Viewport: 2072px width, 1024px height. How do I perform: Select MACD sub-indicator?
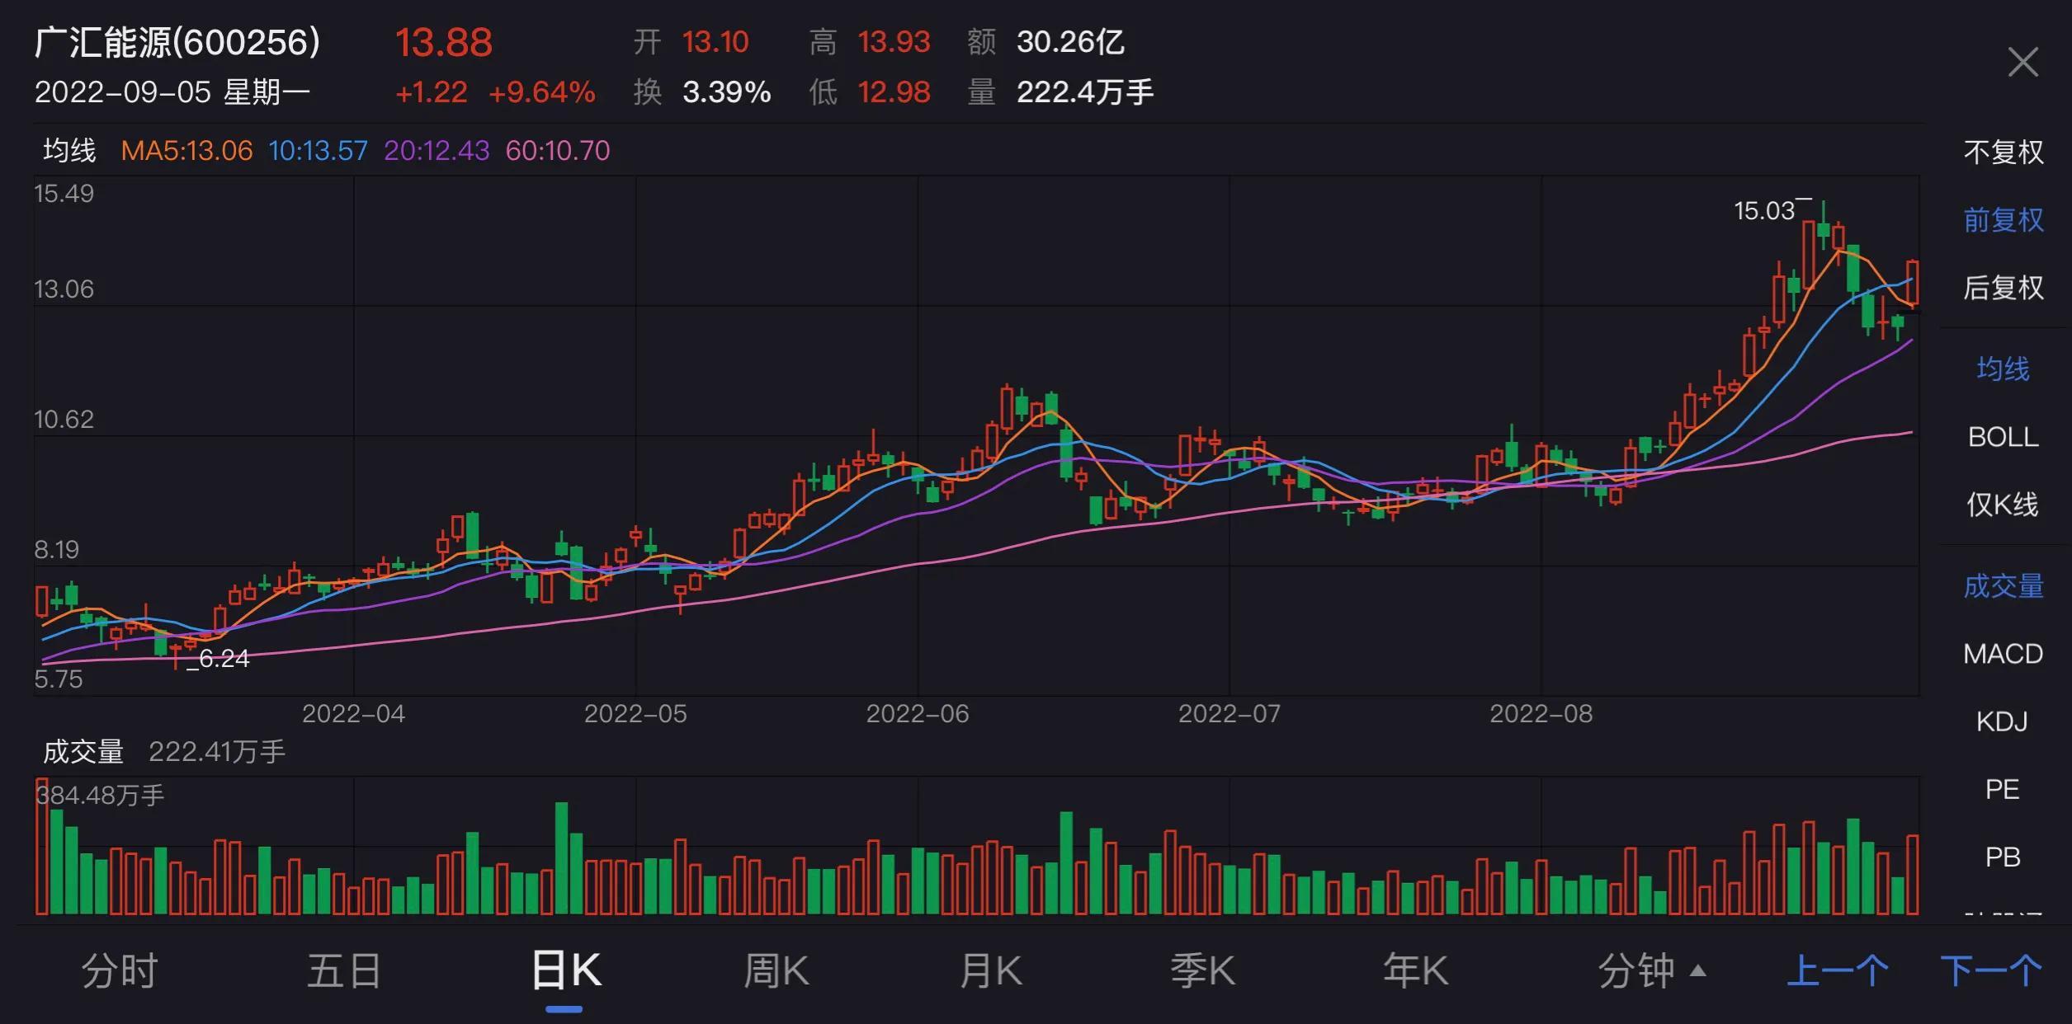(2003, 654)
